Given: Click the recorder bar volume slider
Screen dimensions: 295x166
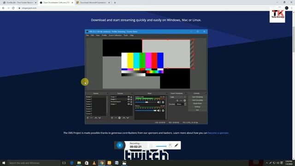Looking at the screenshot, I should 161,146.
